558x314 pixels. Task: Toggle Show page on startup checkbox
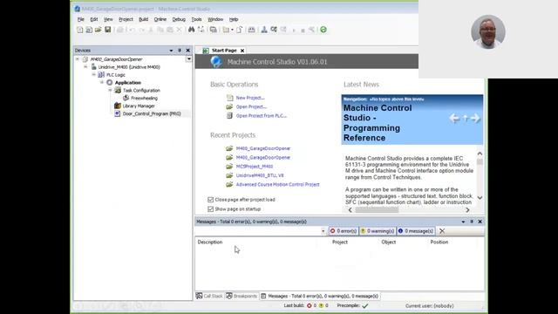(211, 209)
